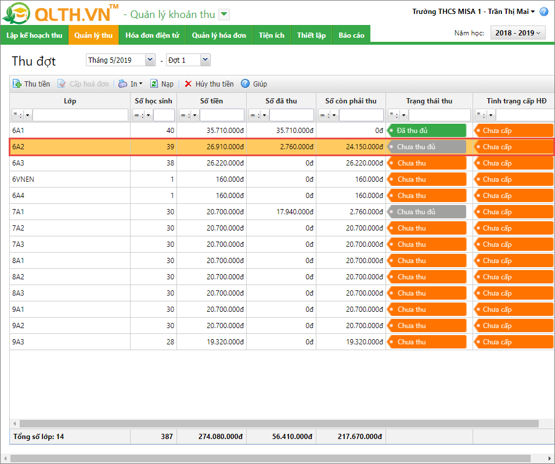Open the Giúp help icon in toolbar
This screenshot has width=555, height=464.
point(246,84)
